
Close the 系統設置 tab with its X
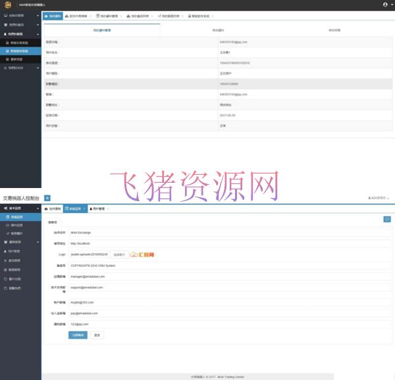pos(84,208)
